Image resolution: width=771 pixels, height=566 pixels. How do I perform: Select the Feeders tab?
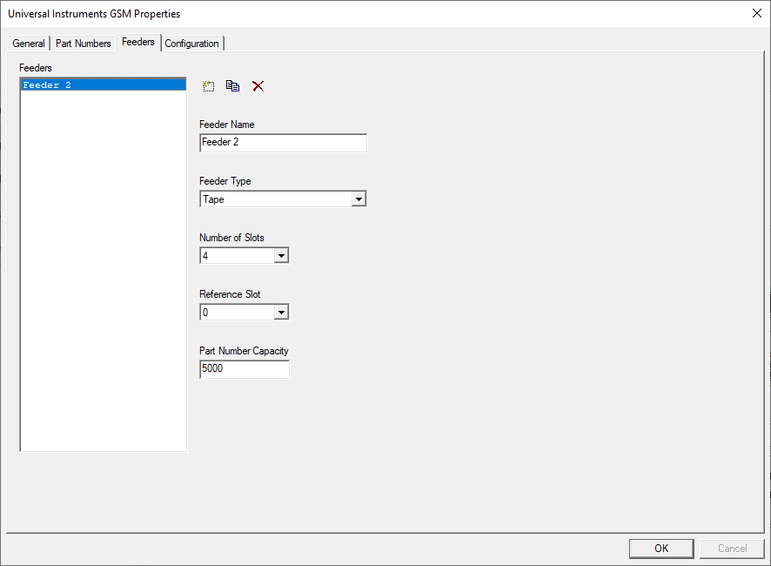(138, 41)
